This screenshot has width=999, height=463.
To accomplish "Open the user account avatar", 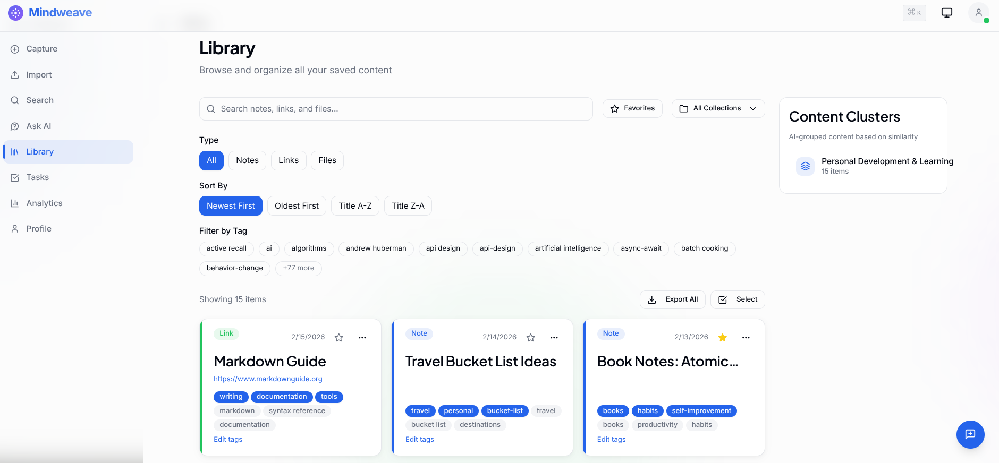I will (978, 13).
